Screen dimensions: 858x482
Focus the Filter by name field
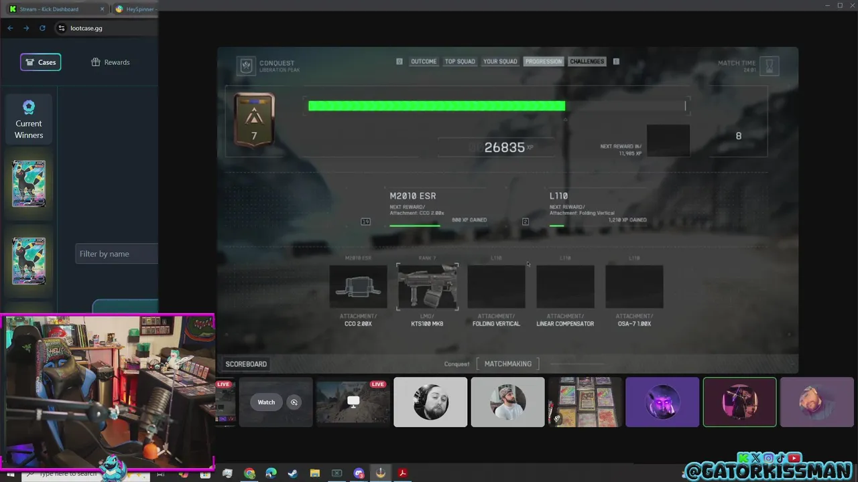coord(117,254)
